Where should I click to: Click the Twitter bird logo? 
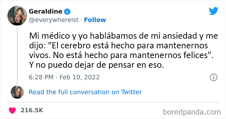pyautogui.click(x=213, y=11)
